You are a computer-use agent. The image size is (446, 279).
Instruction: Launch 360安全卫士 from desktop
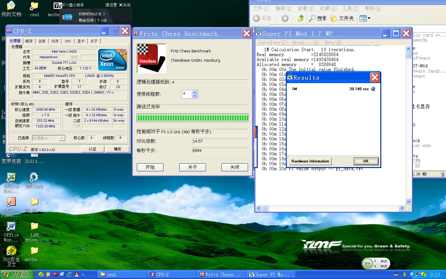click(x=11, y=256)
